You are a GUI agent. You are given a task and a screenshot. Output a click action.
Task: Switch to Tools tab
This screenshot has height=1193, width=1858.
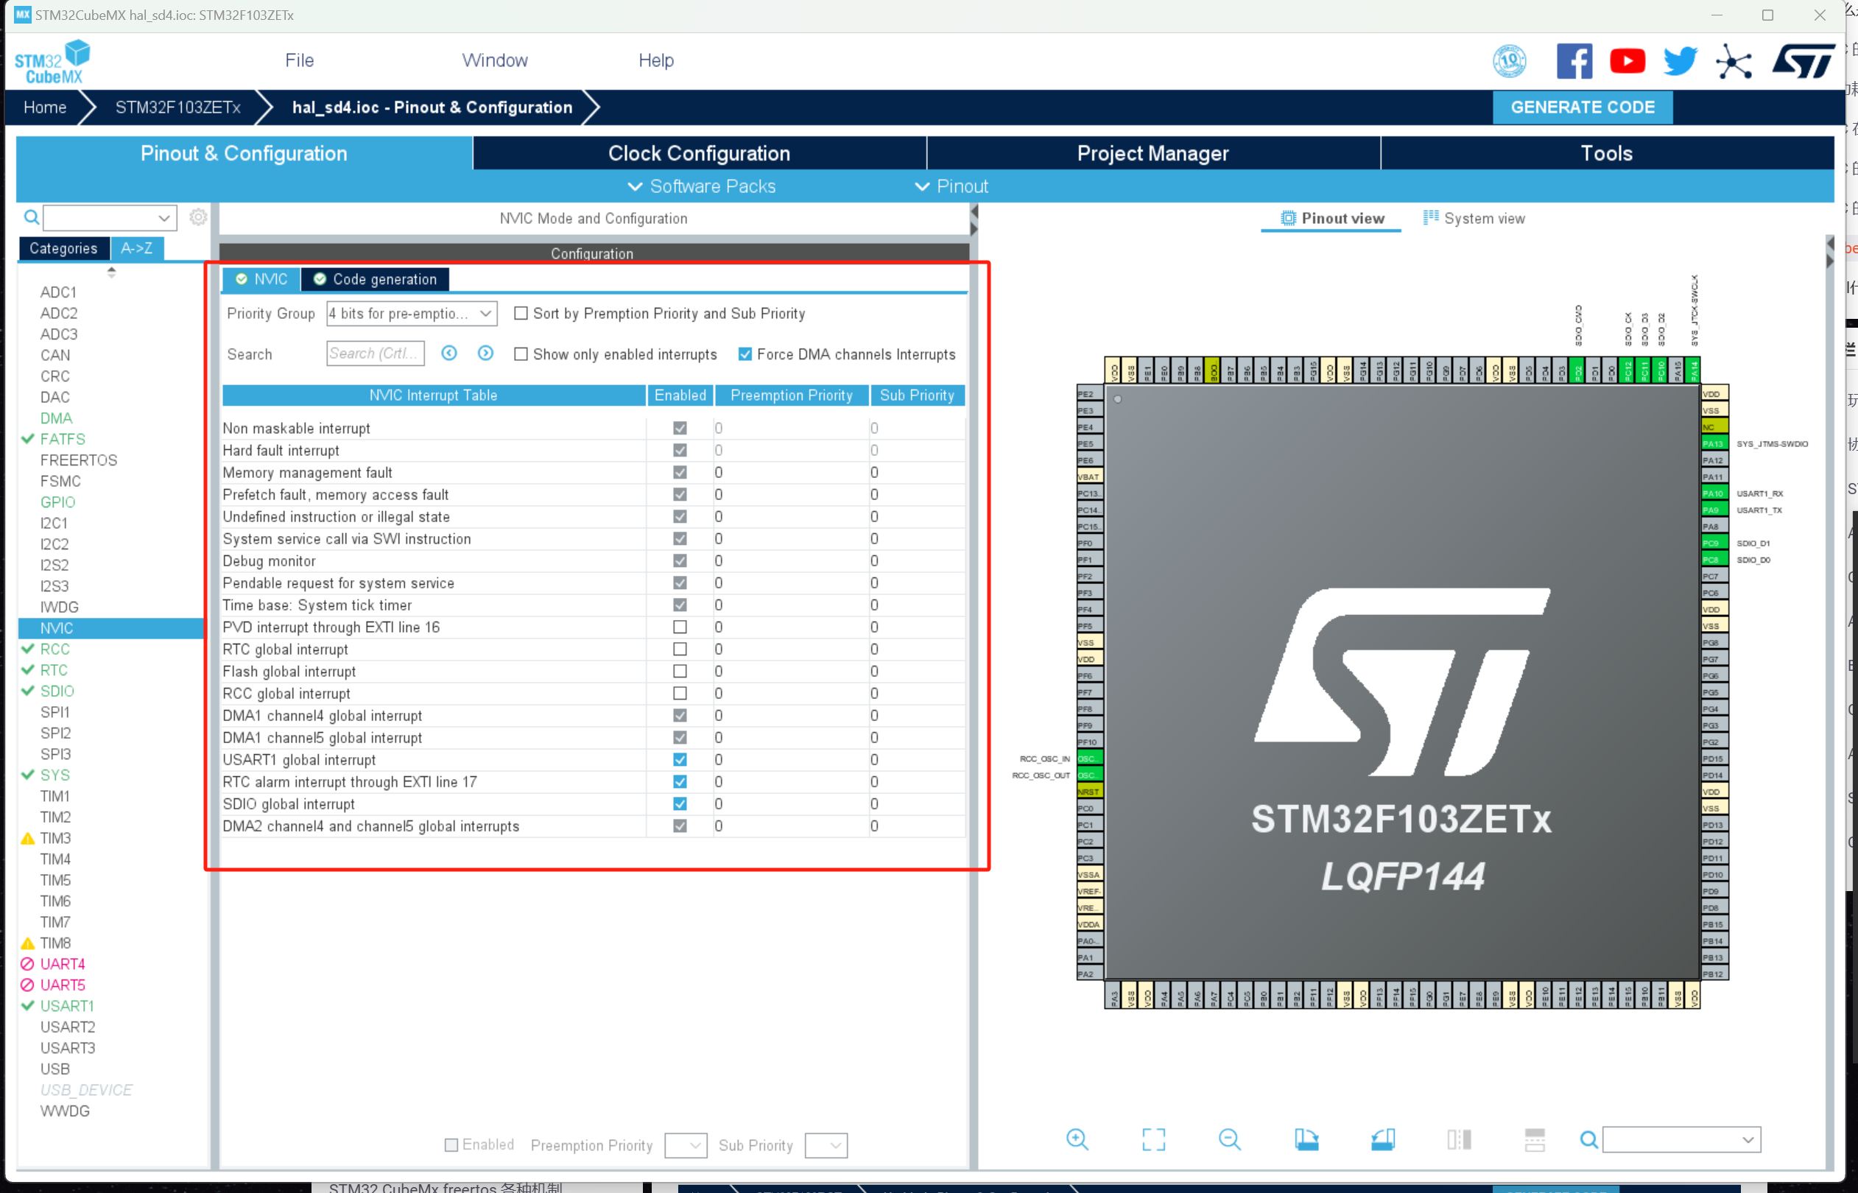tap(1607, 153)
